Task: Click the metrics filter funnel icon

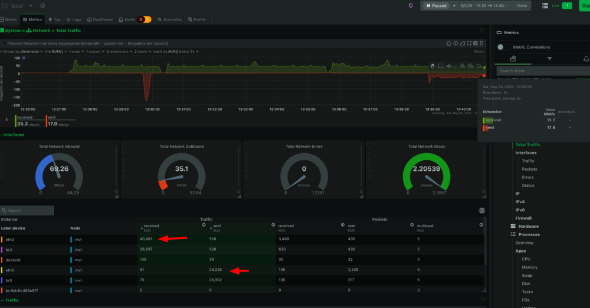Action: [549, 58]
